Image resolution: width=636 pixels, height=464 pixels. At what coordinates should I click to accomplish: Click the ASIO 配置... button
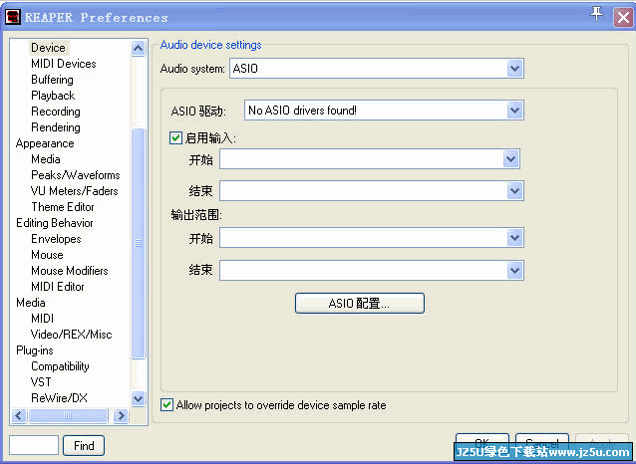360,303
